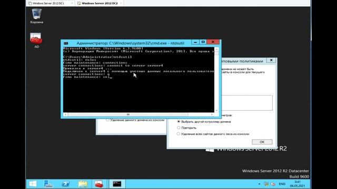337x189 pixels.
Task: Close the Windows Server 2012 DC1 tab
Action: click(x=72, y=3)
